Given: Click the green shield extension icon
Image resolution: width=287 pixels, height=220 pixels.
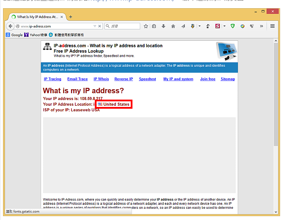Looking at the screenshot, I should (232, 26).
